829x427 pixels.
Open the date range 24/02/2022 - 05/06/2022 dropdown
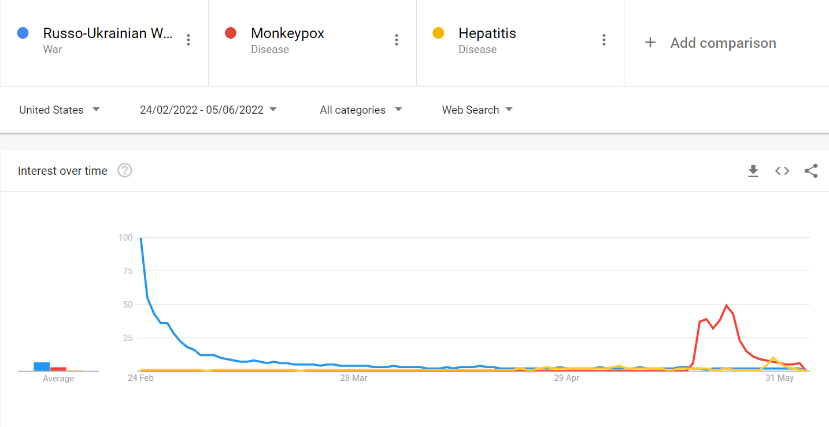pos(208,110)
